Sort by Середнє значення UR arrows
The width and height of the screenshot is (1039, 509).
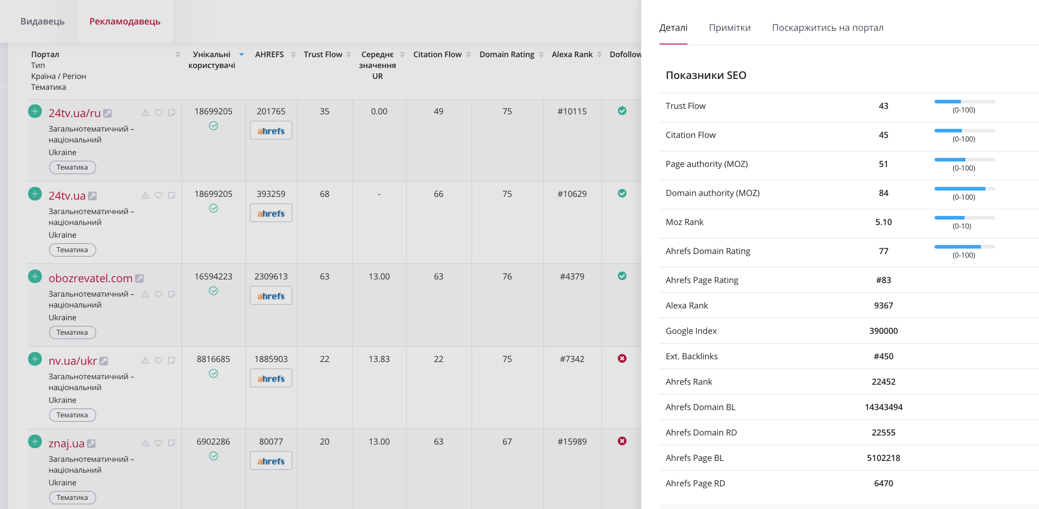click(x=402, y=54)
